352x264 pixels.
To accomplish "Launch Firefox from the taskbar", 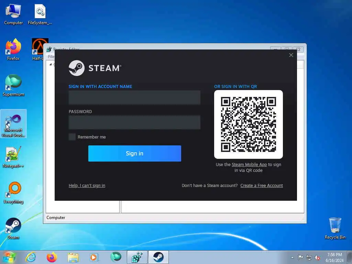I will pos(52,257).
